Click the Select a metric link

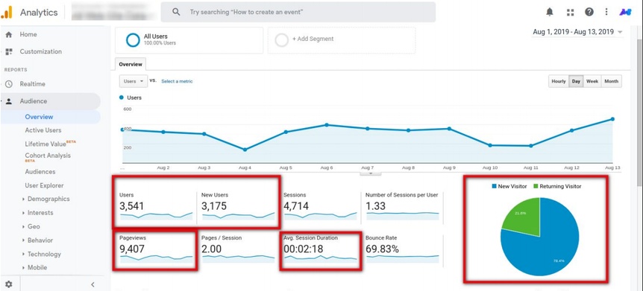tap(177, 81)
